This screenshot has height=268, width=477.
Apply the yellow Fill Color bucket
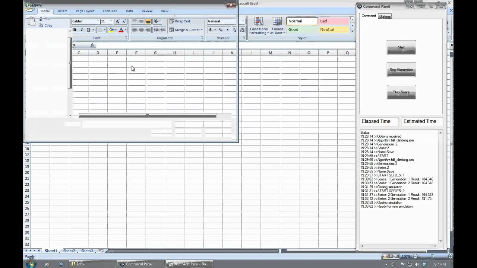pyautogui.click(x=111, y=30)
